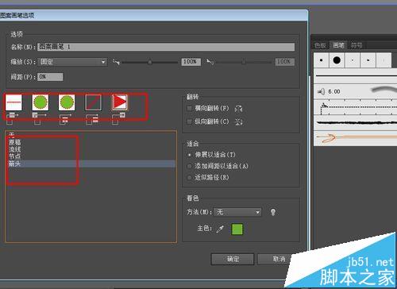Click the lightbulb tips icon for colorization
Viewport: 397px width, 289px height.
pos(273,212)
